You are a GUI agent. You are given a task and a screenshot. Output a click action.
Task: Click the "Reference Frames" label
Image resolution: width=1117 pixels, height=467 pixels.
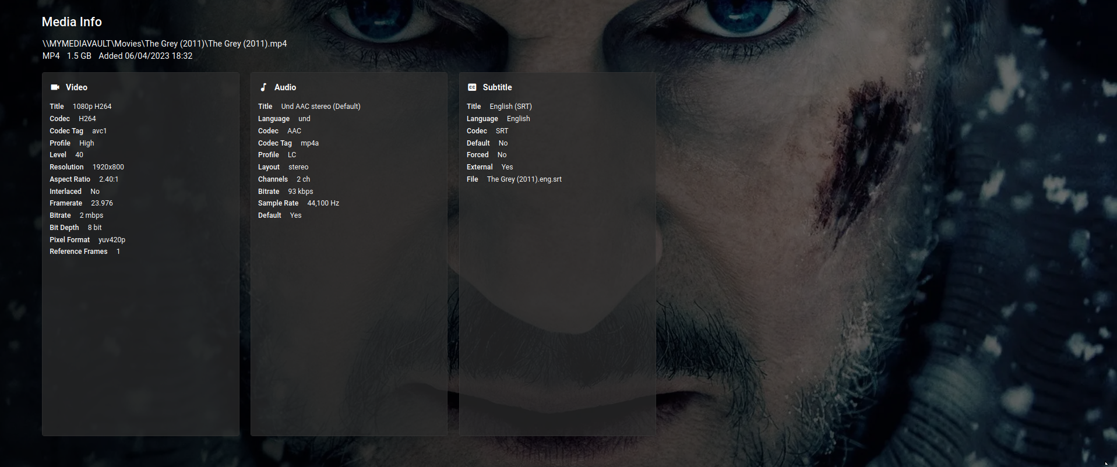(x=79, y=252)
